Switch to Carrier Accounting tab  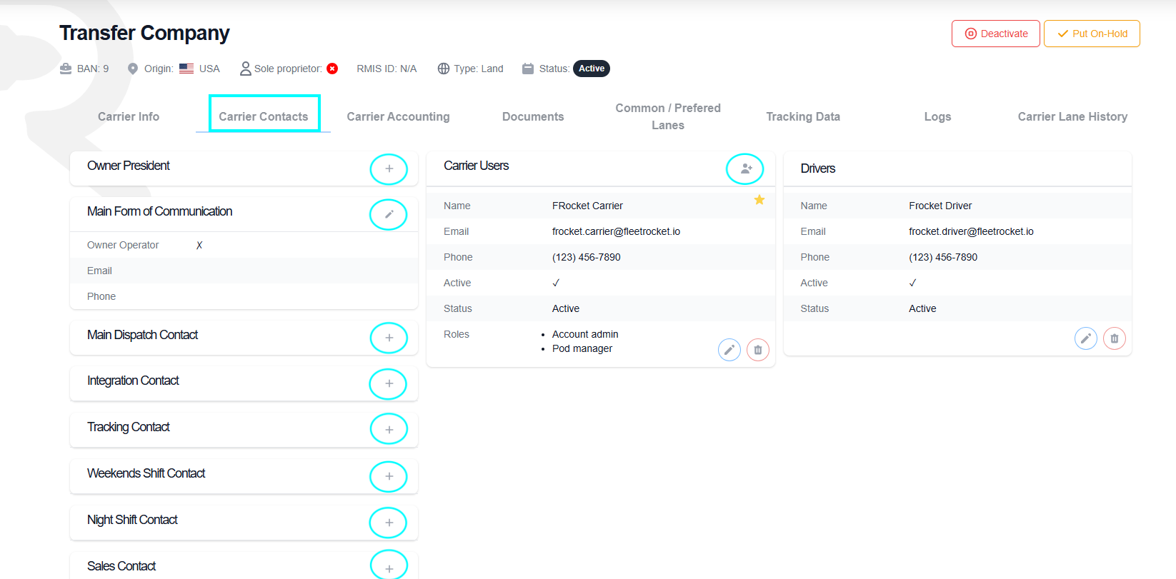pyautogui.click(x=399, y=116)
